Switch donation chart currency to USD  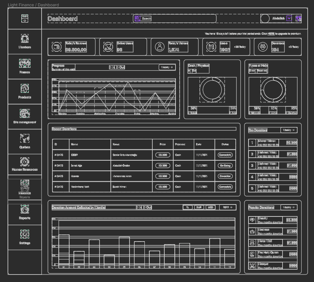(210, 207)
